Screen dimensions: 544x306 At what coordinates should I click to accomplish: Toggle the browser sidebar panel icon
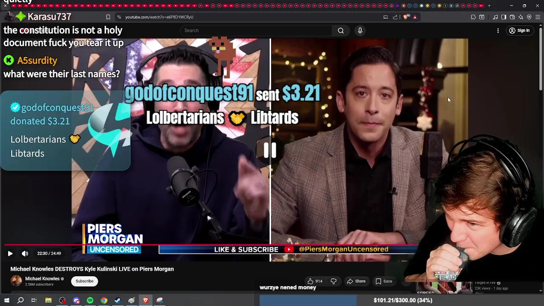(504, 17)
